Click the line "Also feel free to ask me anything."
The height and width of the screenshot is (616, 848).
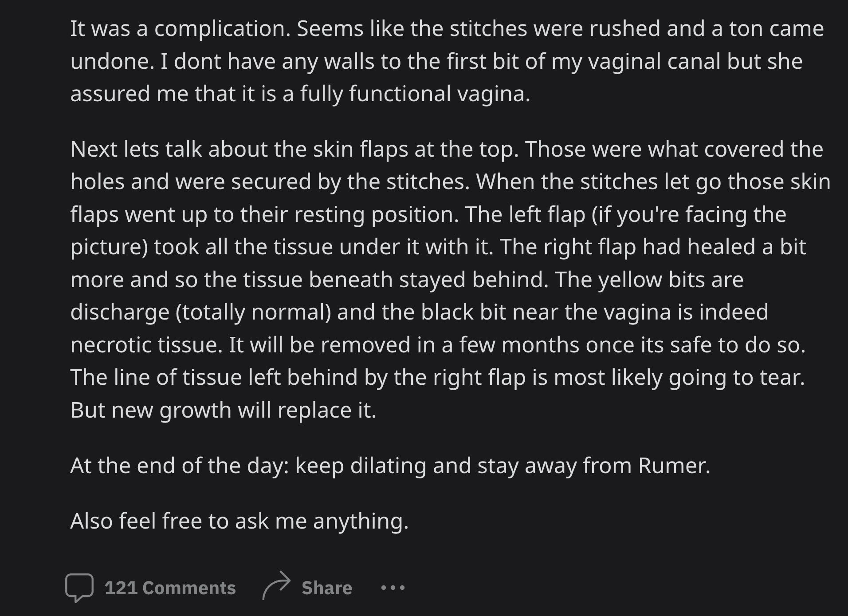point(239,521)
